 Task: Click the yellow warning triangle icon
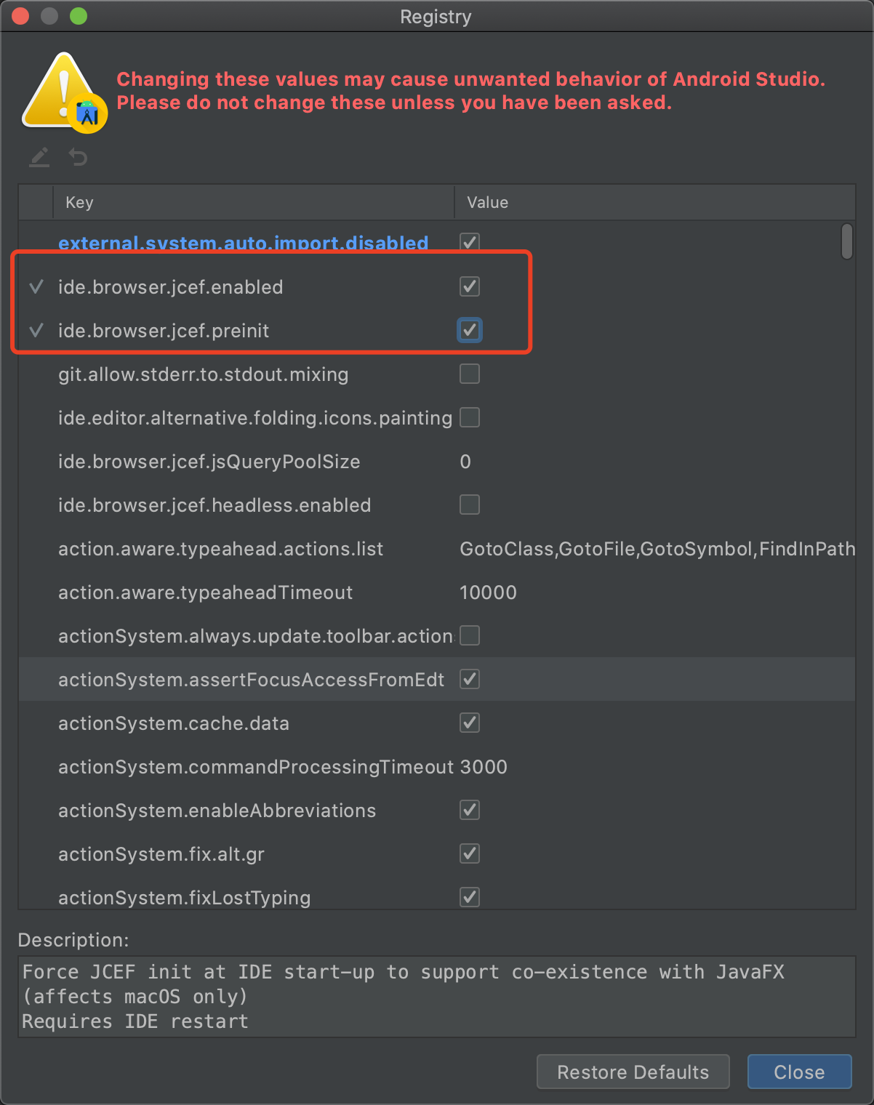pyautogui.click(x=62, y=92)
